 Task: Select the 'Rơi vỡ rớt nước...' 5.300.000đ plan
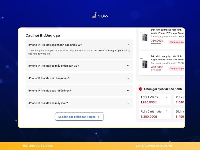coord(155,114)
